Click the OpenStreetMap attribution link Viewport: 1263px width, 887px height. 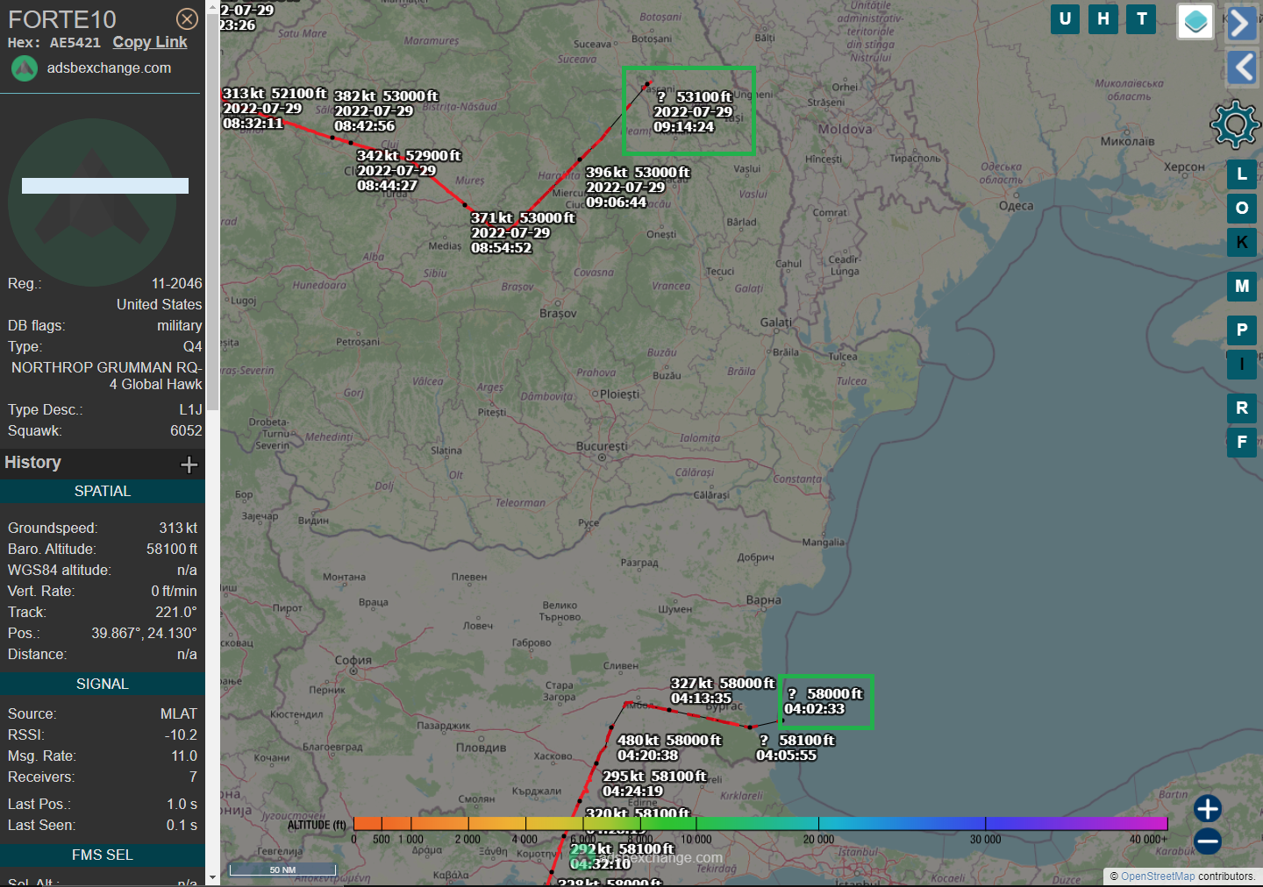(x=1158, y=876)
